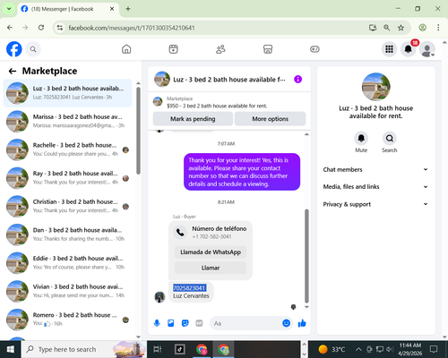Screen dimensions: 448x358
Task: Open conversation information purple info icon
Action: pyautogui.click(x=297, y=80)
